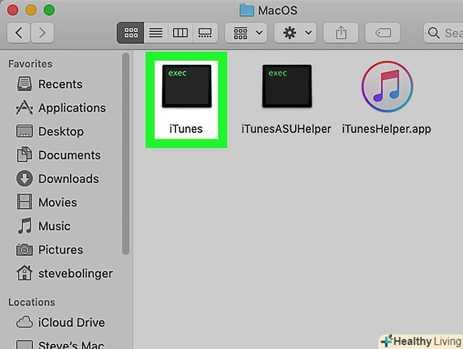Click the Movies filmstrip icon in sidebar

coord(25,202)
